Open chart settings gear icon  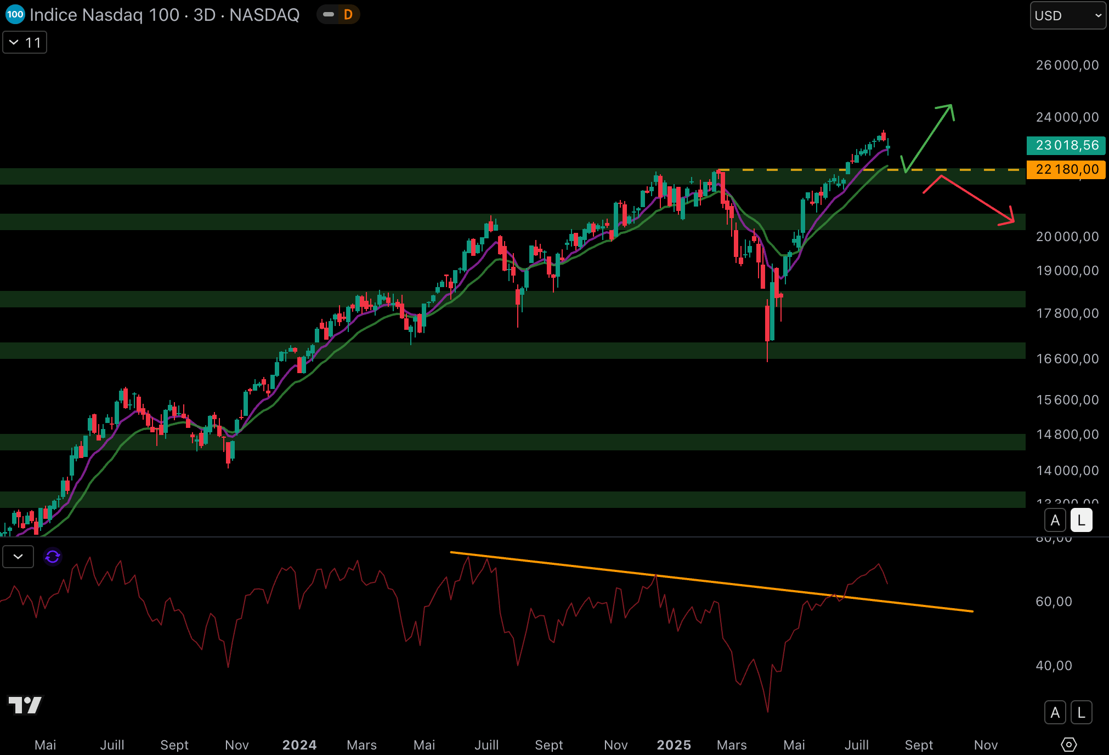point(1068,745)
